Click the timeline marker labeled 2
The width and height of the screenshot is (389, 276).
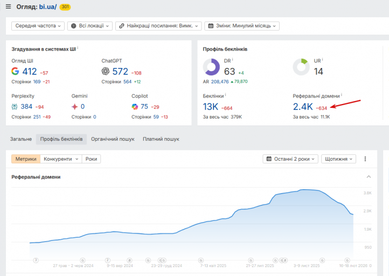(x=107, y=260)
